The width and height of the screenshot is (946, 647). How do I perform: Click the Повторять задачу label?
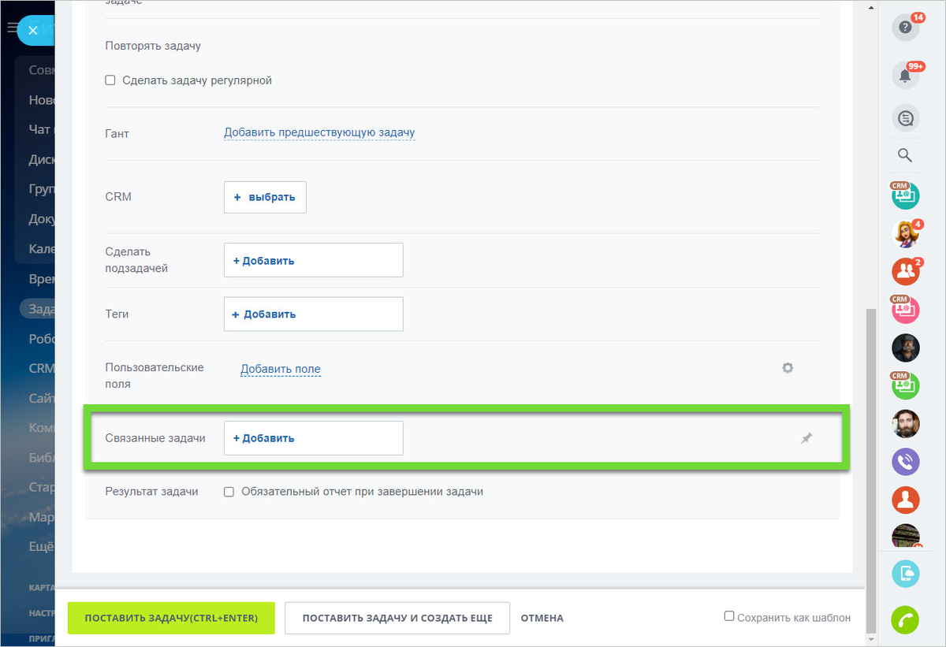[153, 46]
